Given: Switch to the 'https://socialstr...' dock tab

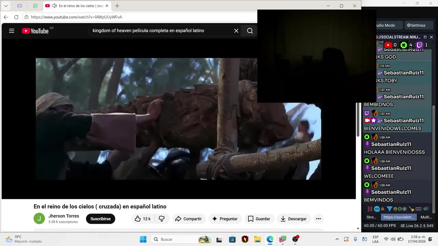Looking at the screenshot, I should point(399,217).
